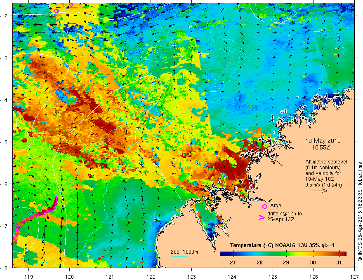The image size is (363, 280).
Task: Click the 'drifters@12h to' legend text
Action: click(x=284, y=214)
